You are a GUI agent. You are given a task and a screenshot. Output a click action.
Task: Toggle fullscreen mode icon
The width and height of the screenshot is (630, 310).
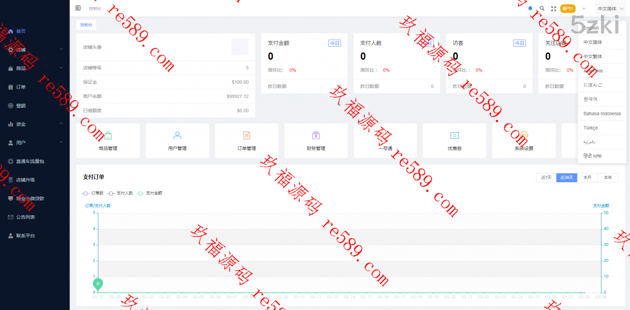554,8
